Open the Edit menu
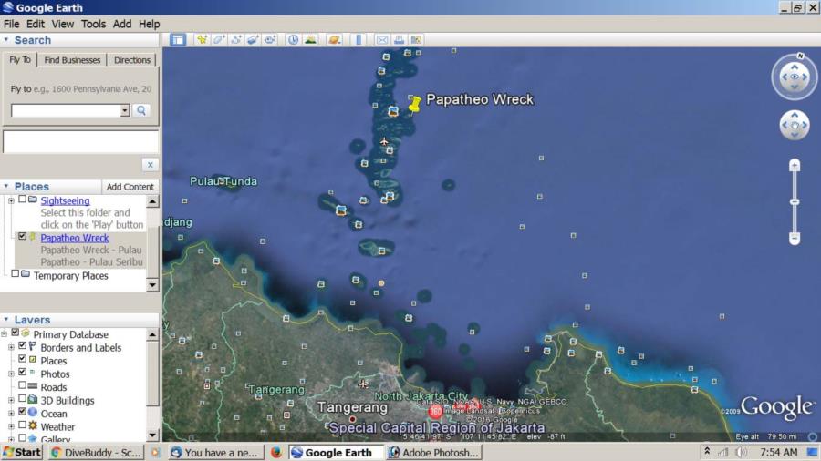The image size is (821, 461). [x=36, y=24]
